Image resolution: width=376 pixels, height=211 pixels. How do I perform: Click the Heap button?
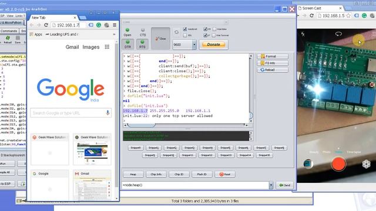(133, 174)
